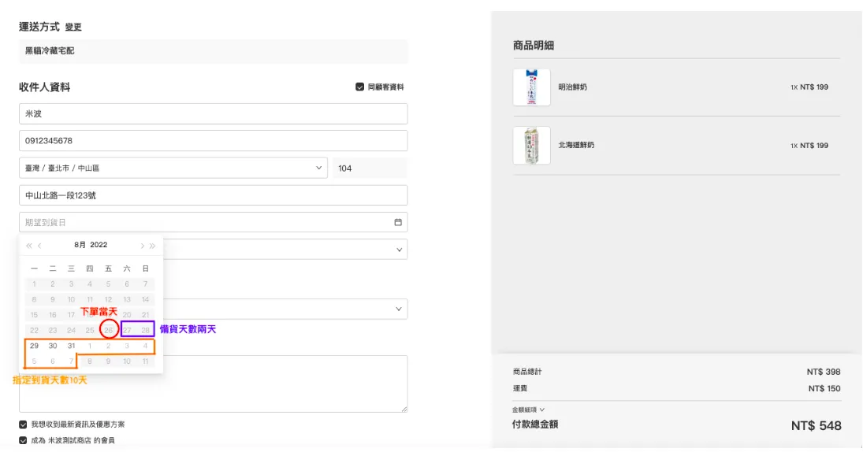Click the 運費 label in the summary
Image resolution: width=863 pixels, height=452 pixels.
pyautogui.click(x=520, y=388)
